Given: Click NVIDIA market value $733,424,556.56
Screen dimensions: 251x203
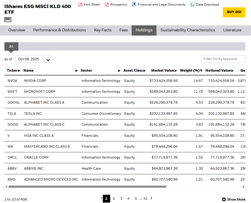Looking at the screenshot, I should point(163,81).
